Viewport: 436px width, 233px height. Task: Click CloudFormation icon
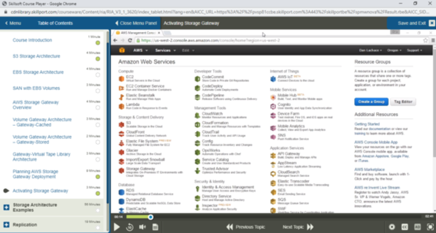pos(198,125)
